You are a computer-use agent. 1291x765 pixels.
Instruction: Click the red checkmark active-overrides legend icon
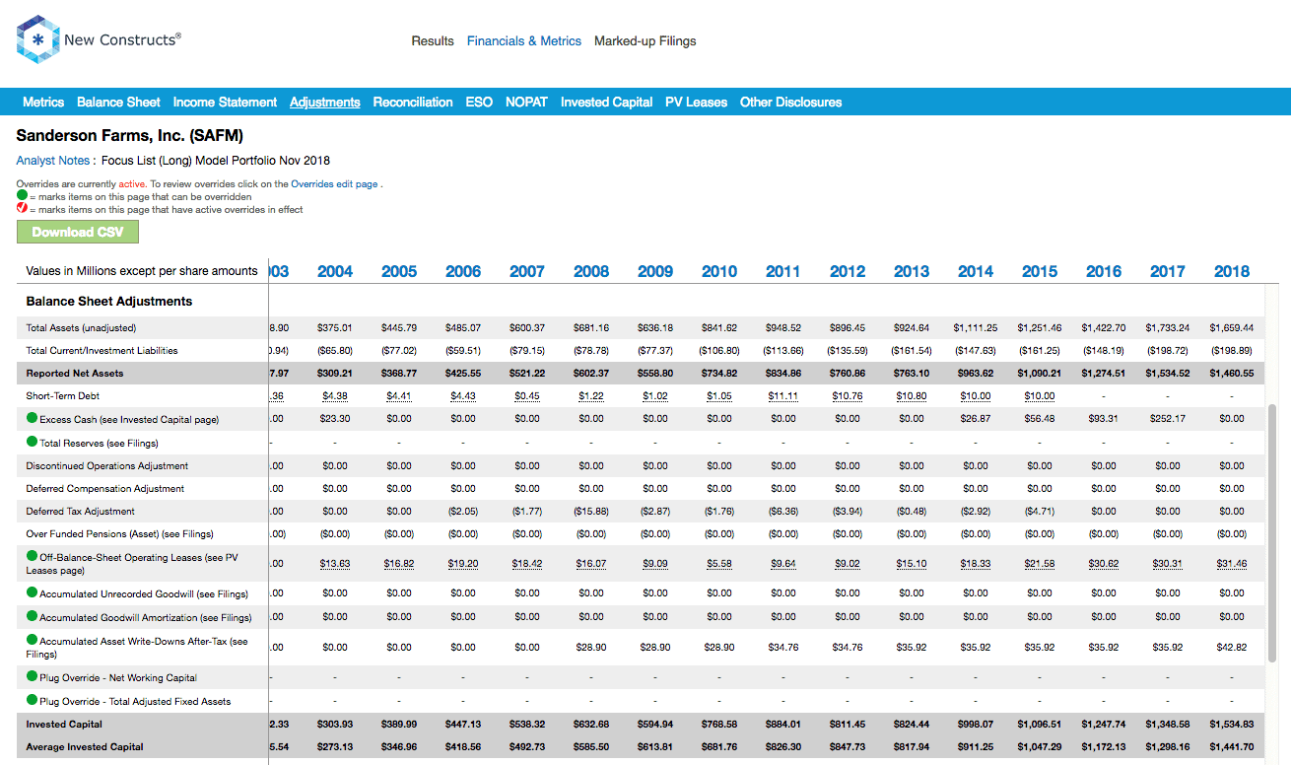[22, 209]
